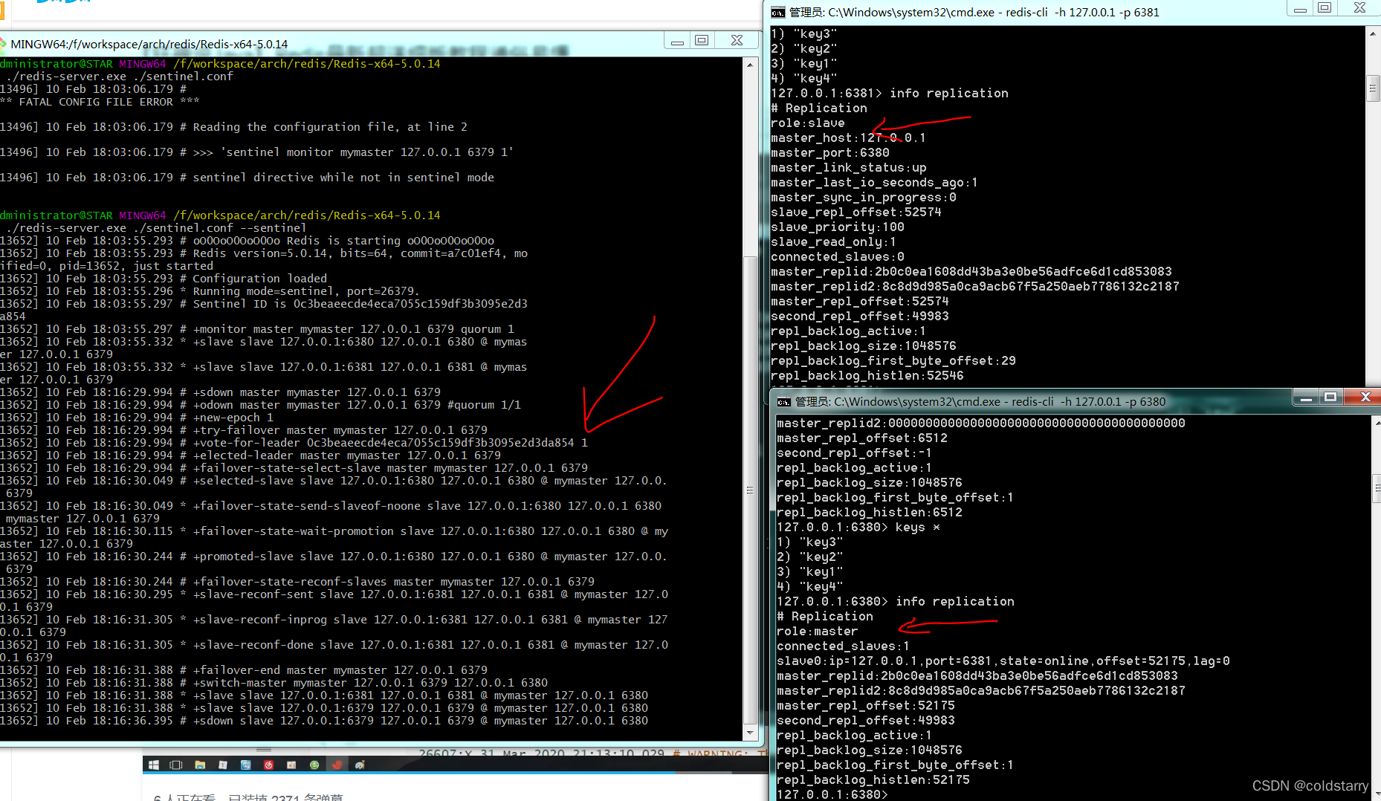Open the Paint palette icon in the embedded taskbar

pyautogui.click(x=360, y=765)
